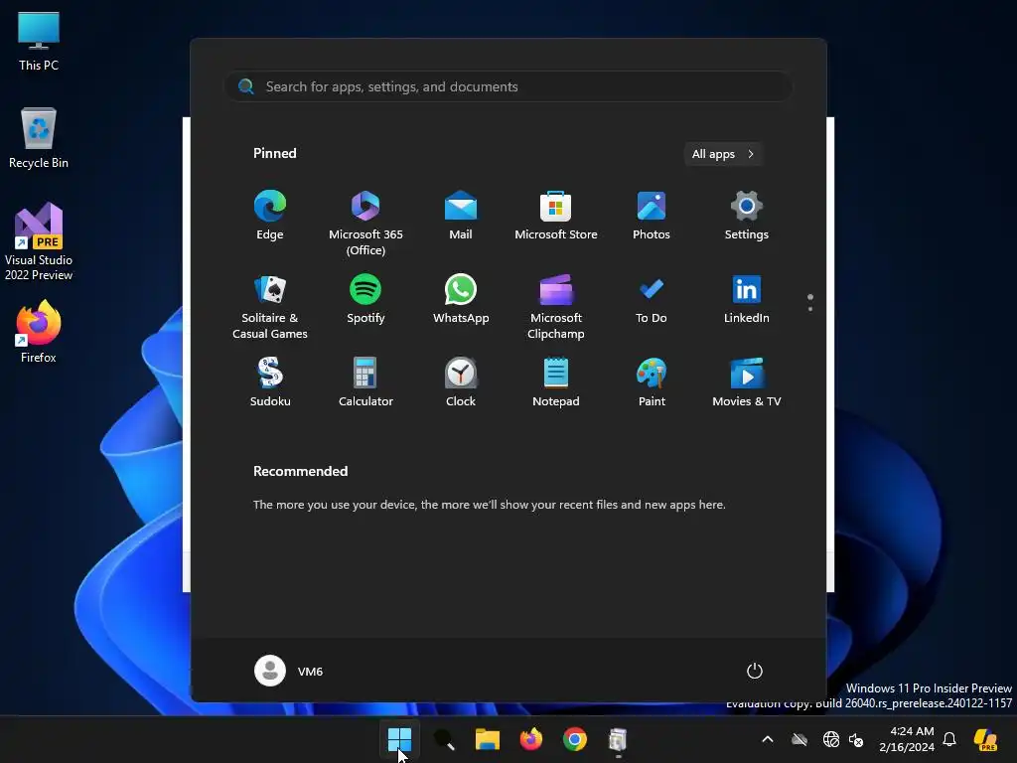This screenshot has height=763, width=1017.
Task: Open Microsoft Store
Action: (x=556, y=216)
